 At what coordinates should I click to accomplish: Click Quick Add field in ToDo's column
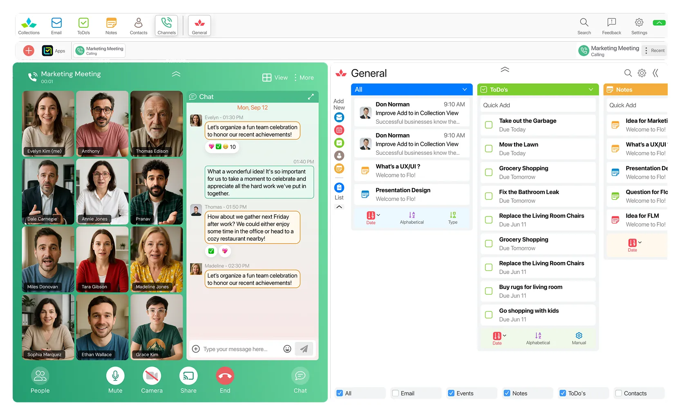538,105
